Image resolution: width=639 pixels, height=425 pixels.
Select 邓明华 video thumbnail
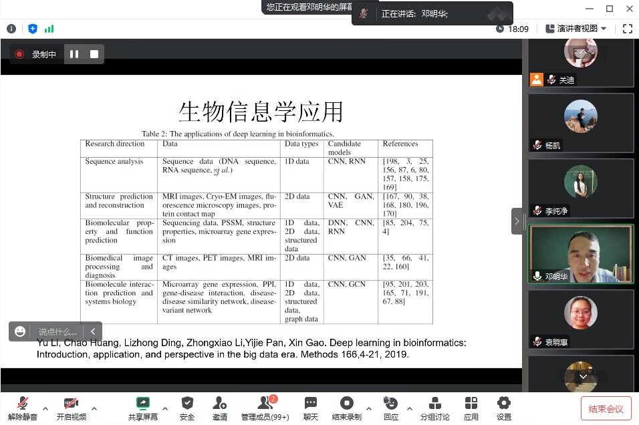(580, 254)
